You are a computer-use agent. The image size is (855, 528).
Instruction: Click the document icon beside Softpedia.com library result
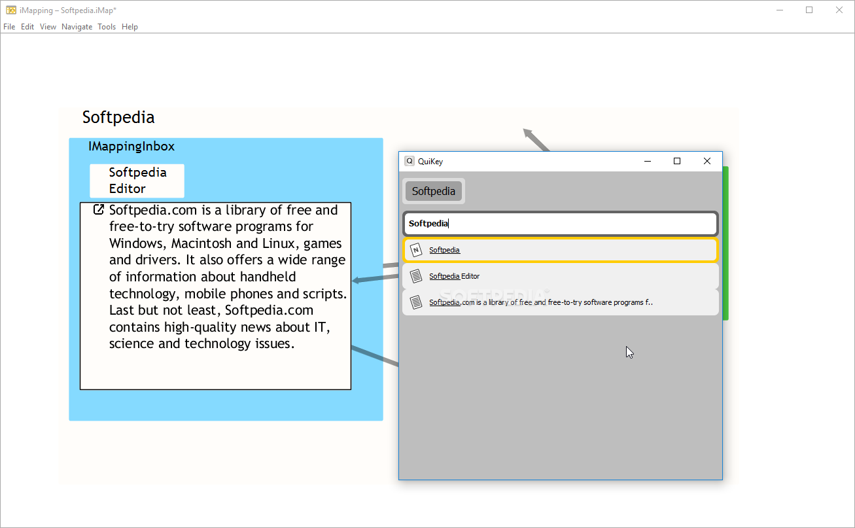click(x=416, y=302)
